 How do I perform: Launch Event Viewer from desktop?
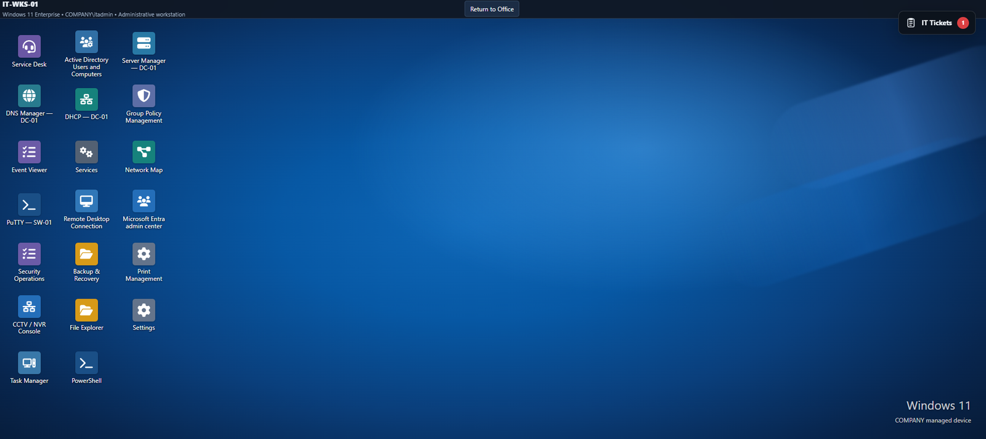click(29, 152)
